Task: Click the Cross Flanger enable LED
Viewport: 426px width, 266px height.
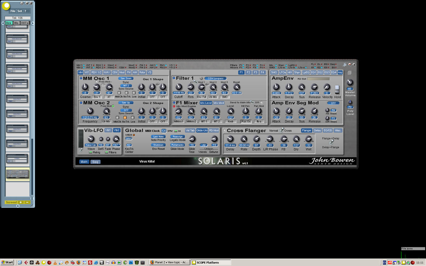Action: tap(224, 131)
